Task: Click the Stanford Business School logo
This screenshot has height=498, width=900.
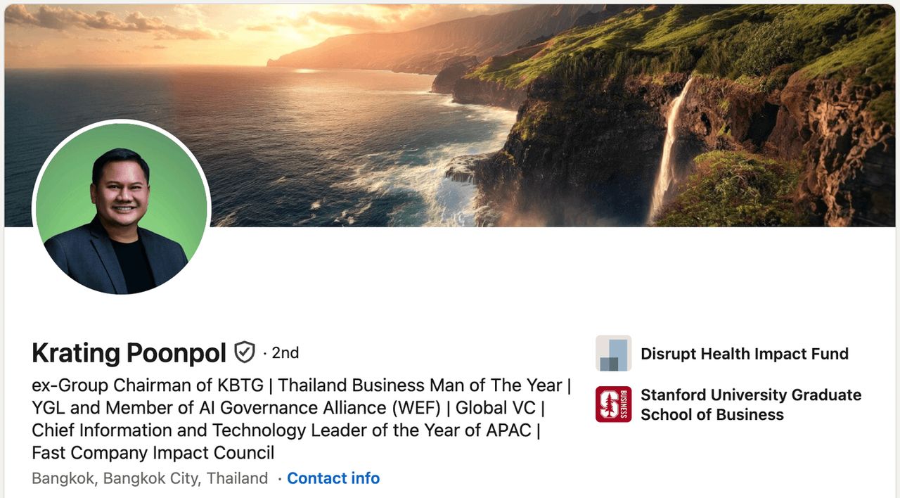Action: click(613, 404)
